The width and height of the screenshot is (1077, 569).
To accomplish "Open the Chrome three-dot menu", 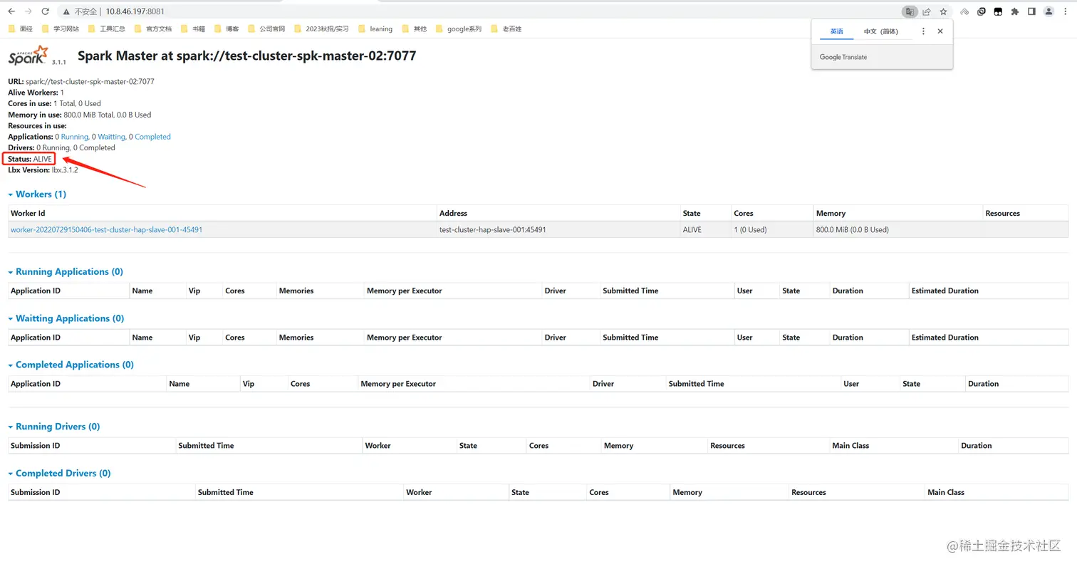I will (1066, 11).
